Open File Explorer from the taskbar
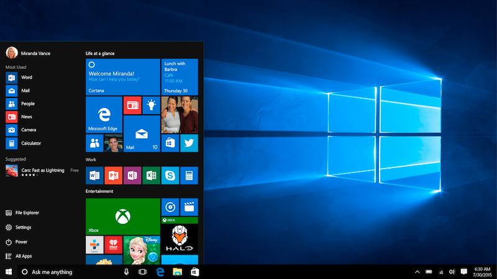The height and width of the screenshot is (279, 497). [178, 272]
